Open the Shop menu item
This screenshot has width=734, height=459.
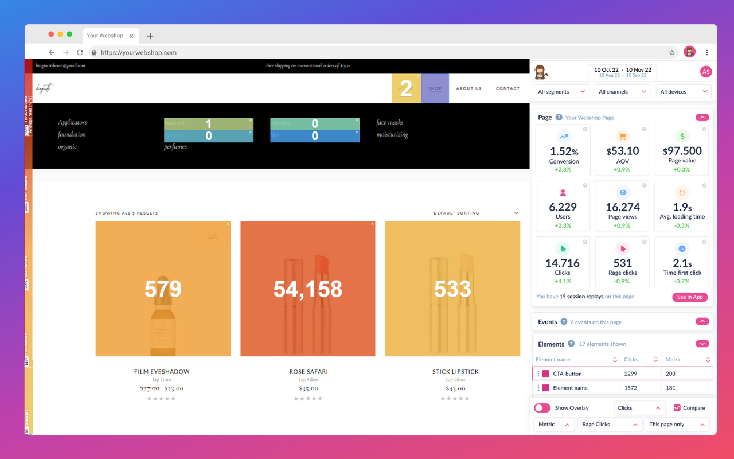point(435,88)
